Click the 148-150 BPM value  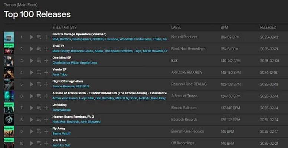[230, 73]
